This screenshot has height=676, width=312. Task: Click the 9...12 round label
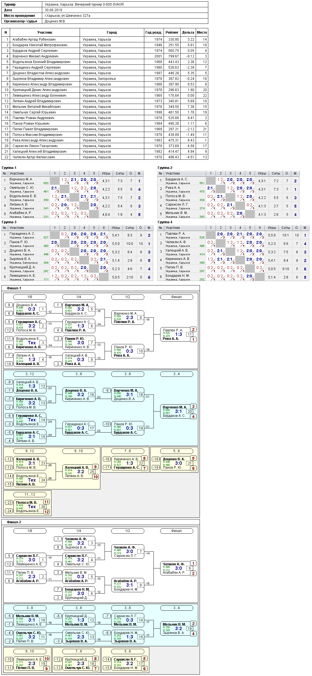[x=30, y=451]
